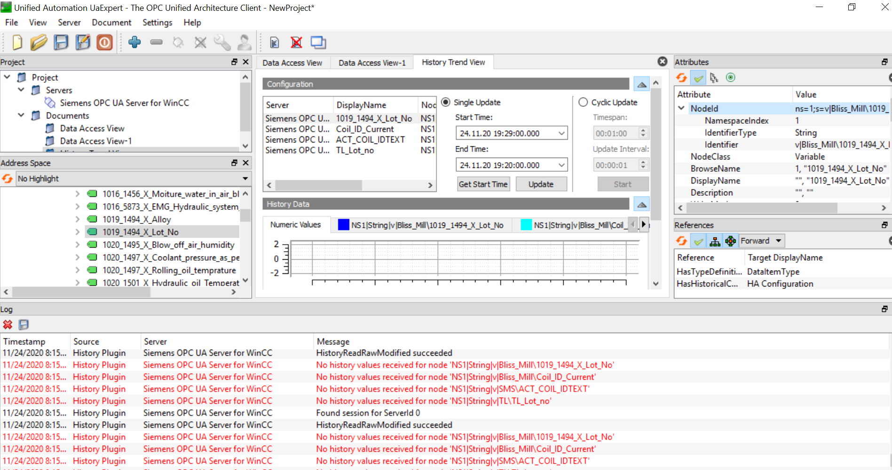This screenshot has width=892, height=470.
Task: Click the Get Start Time button
Action: click(x=483, y=184)
